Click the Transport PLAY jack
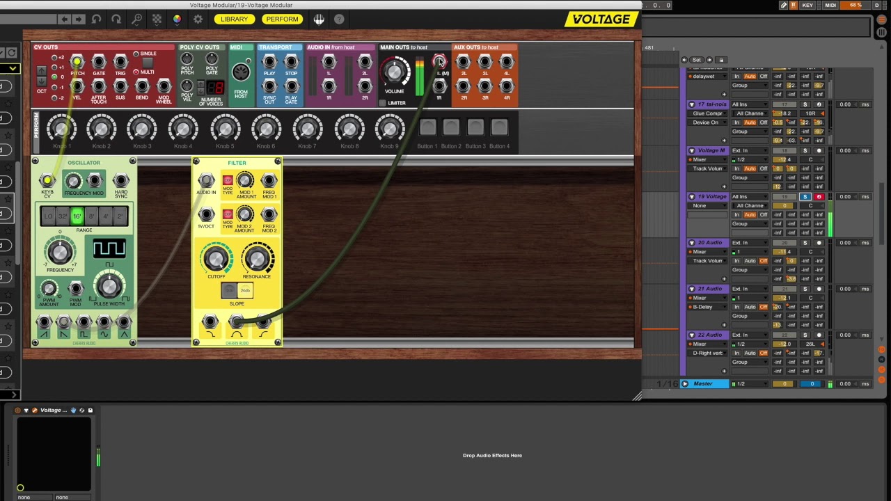The width and height of the screenshot is (891, 501). 269,62
